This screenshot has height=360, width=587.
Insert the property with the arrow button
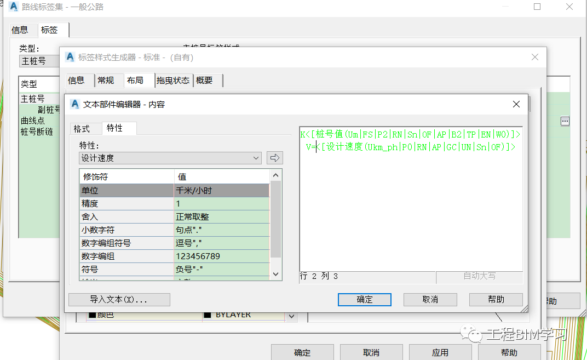click(x=275, y=158)
